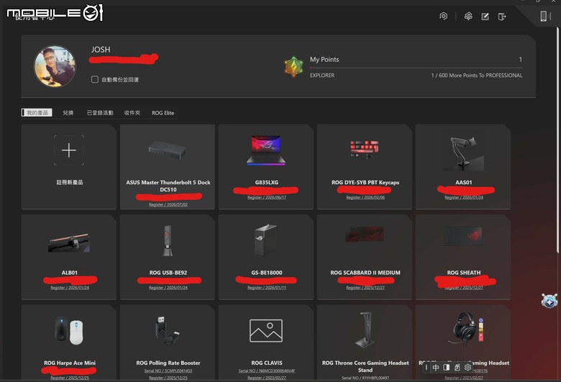Screen dimensions: 561x382
Task: Click Serial NO / SCMPLE041453 link
Action: coord(168,370)
